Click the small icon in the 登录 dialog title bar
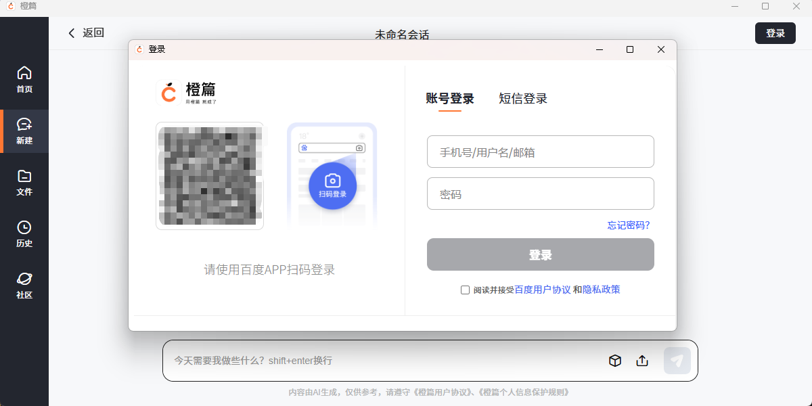This screenshot has height=406, width=812. pos(140,49)
